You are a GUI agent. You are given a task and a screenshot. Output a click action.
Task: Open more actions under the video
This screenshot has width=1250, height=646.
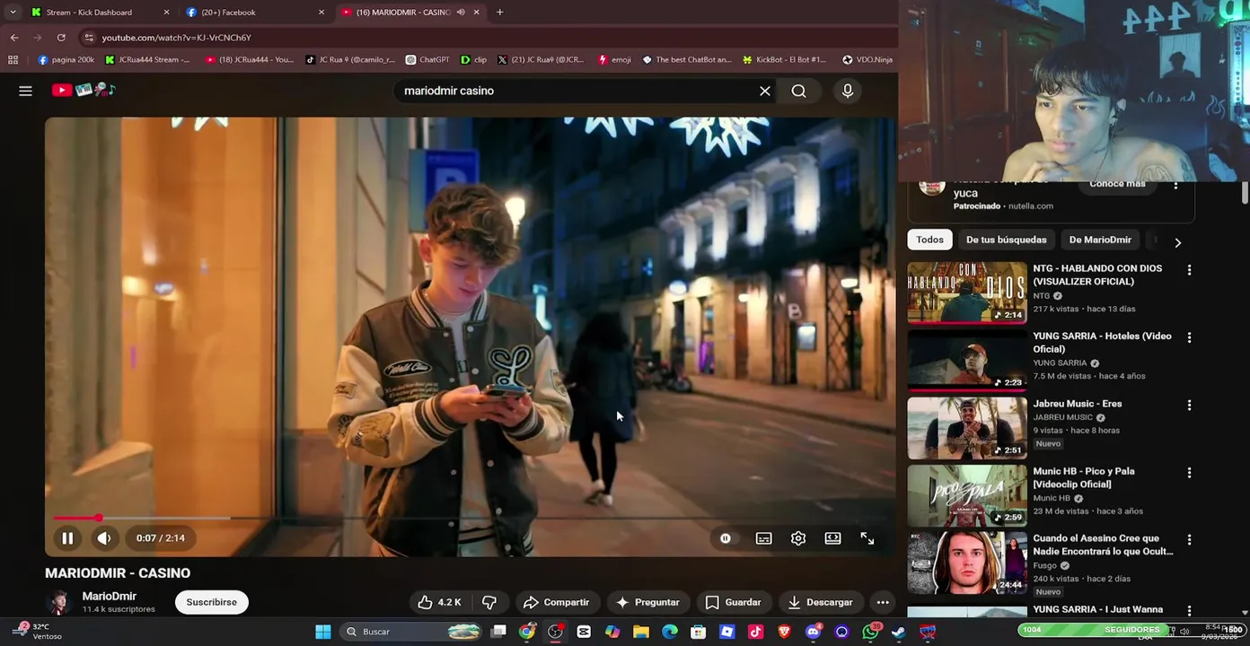coord(883,602)
